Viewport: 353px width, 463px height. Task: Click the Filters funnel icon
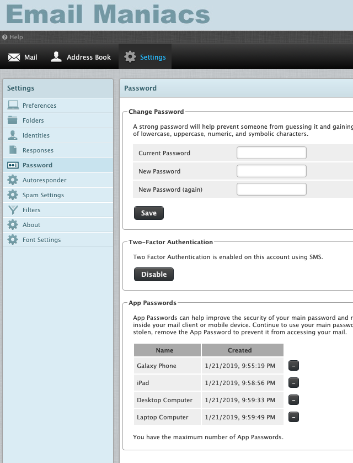coord(13,210)
